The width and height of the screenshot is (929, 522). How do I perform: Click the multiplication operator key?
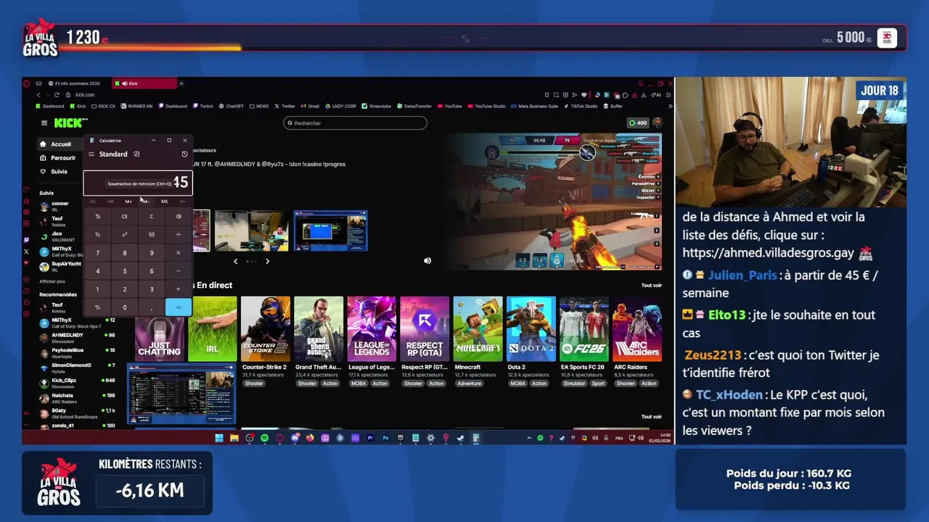[x=178, y=253]
